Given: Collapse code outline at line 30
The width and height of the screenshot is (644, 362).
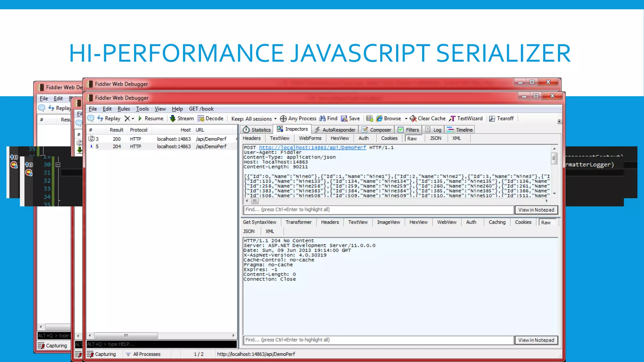Looking at the screenshot, I should point(58,165).
